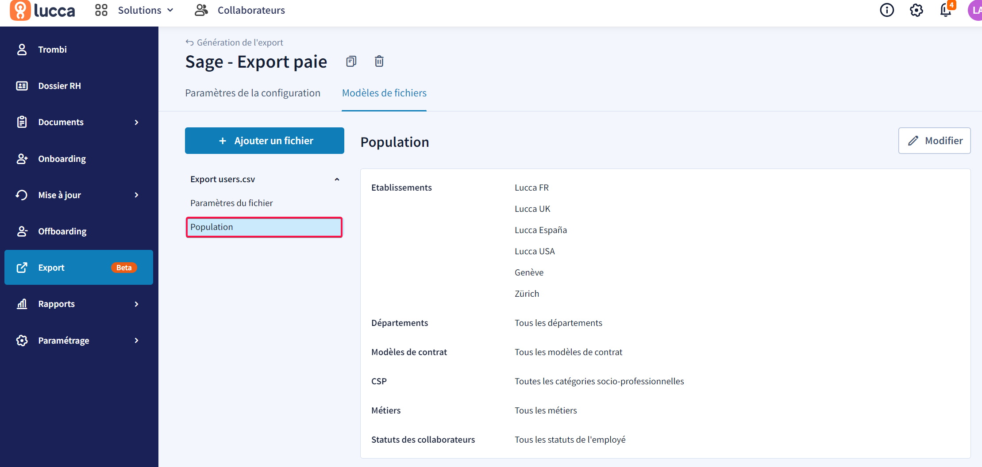Expand the Rapports submenu chevron
This screenshot has width=982, height=467.
tap(137, 304)
